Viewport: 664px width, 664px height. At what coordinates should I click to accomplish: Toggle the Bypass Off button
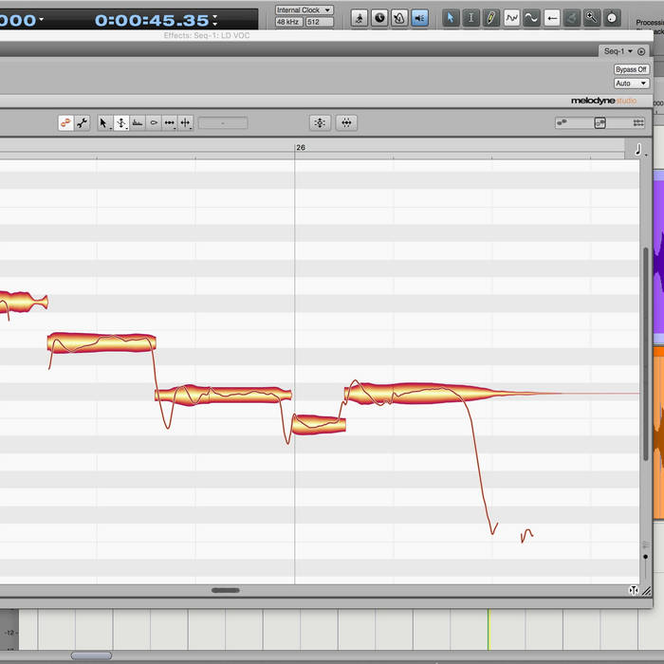pos(631,69)
